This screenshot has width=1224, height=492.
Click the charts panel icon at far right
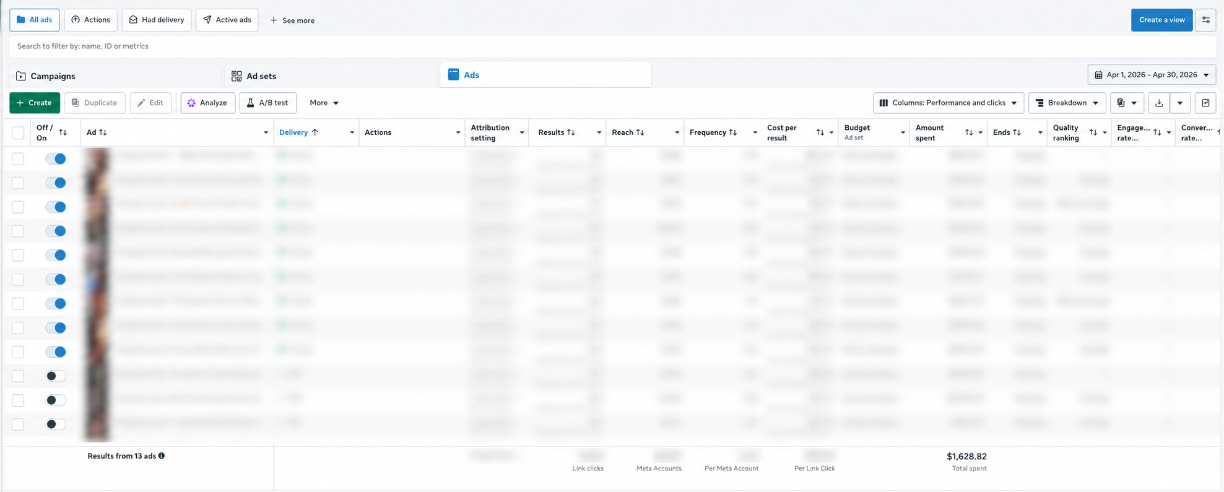pos(1205,103)
